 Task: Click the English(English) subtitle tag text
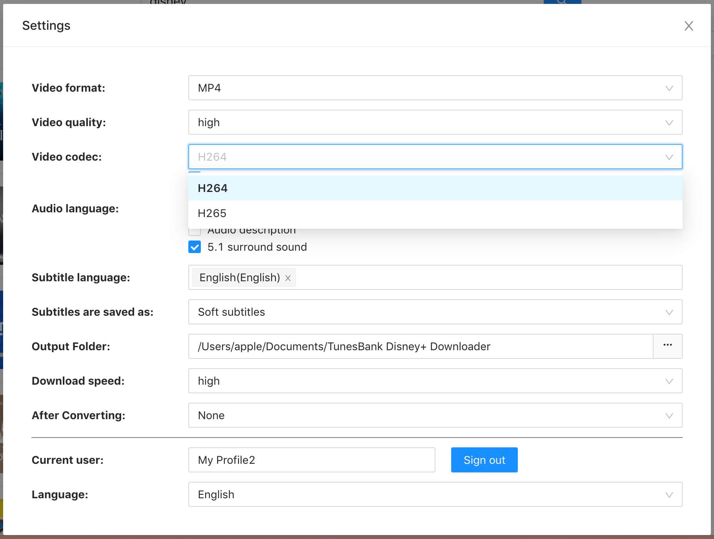coord(240,277)
